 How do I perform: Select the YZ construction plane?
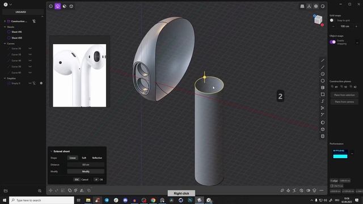point(344,87)
